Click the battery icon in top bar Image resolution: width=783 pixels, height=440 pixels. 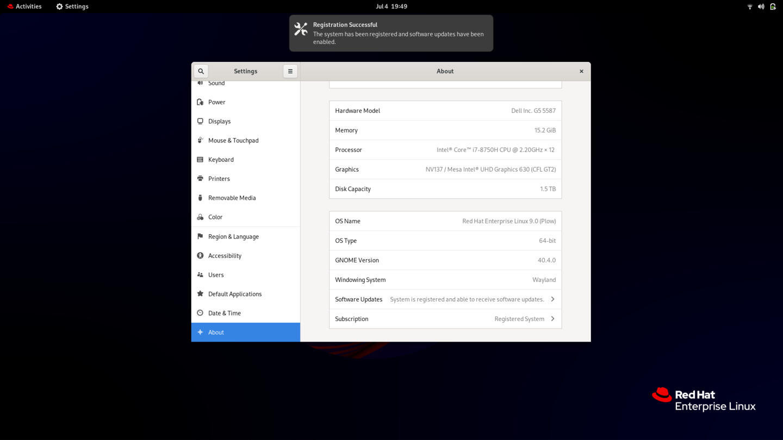pos(773,7)
